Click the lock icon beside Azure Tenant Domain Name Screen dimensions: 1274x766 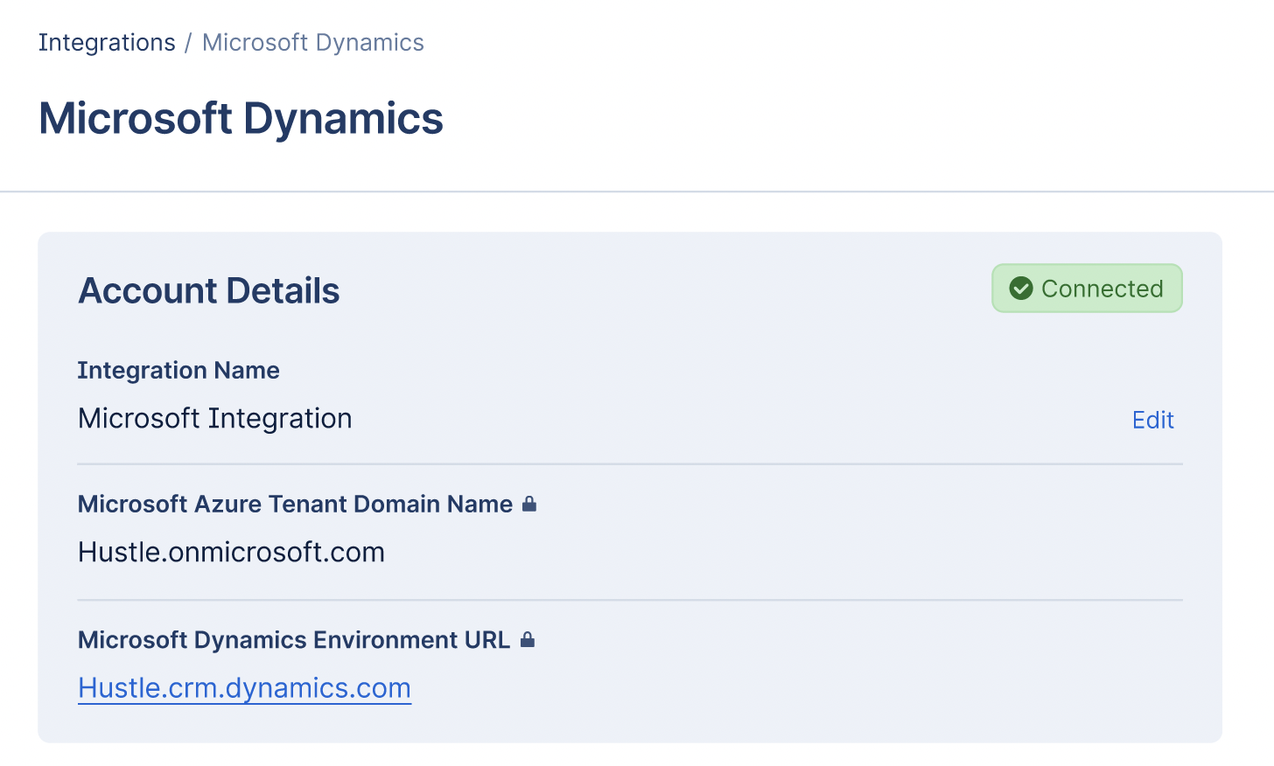click(x=528, y=504)
